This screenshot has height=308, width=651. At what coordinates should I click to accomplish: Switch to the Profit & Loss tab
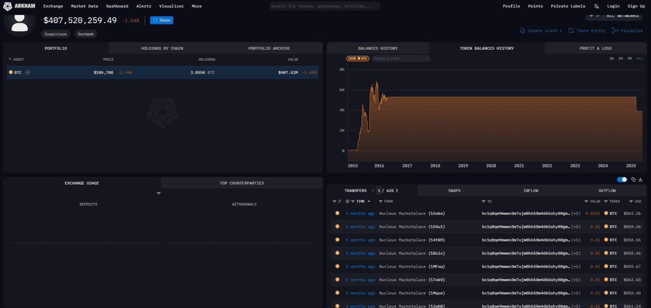(x=595, y=48)
